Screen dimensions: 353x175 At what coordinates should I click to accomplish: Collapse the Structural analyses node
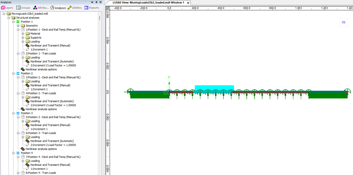(x=8, y=18)
